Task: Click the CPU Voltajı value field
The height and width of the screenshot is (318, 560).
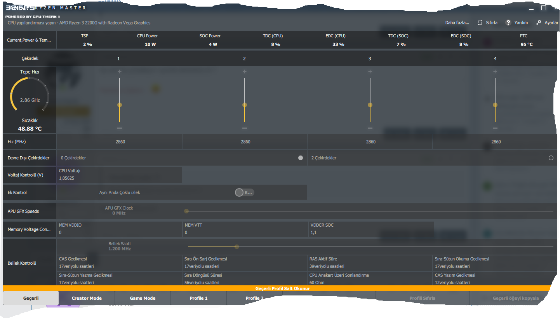Action: click(x=120, y=175)
